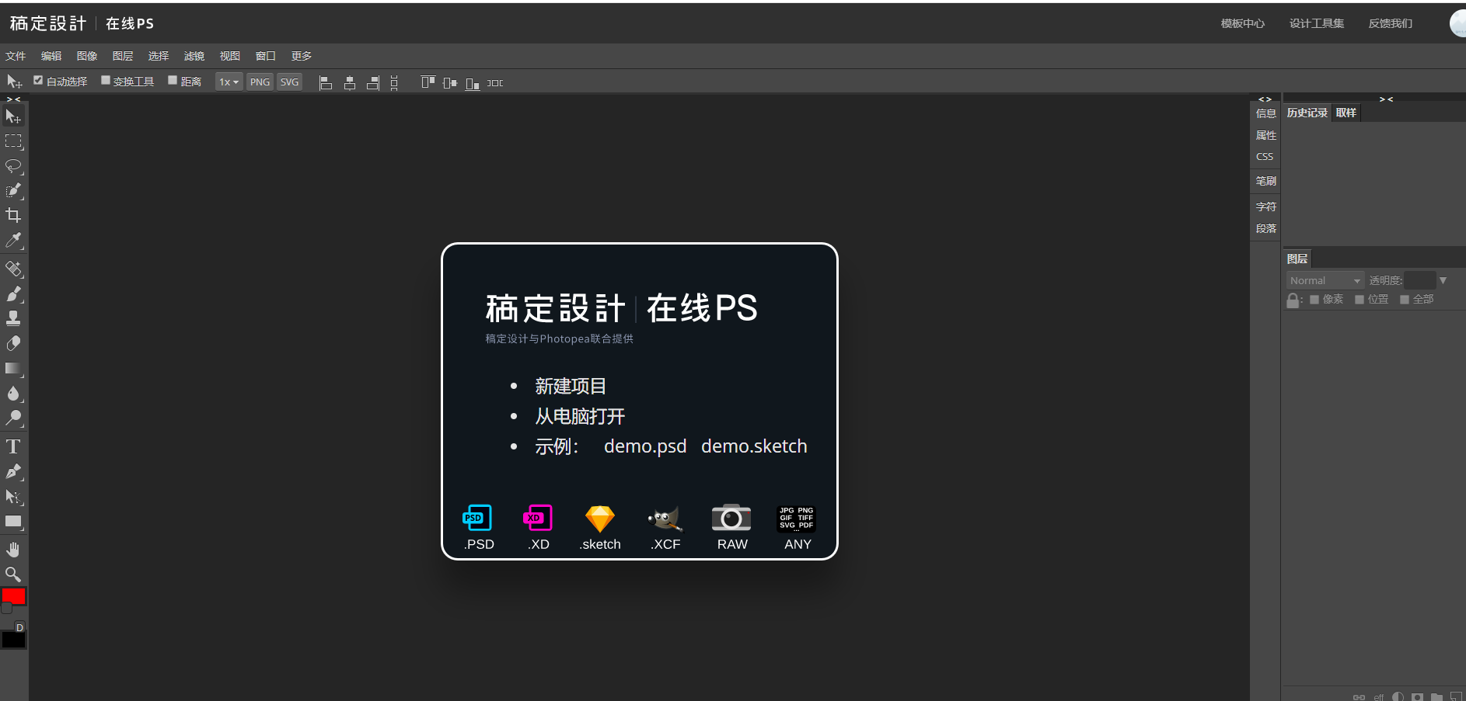Select the Type tool
1466x701 pixels.
(x=13, y=447)
